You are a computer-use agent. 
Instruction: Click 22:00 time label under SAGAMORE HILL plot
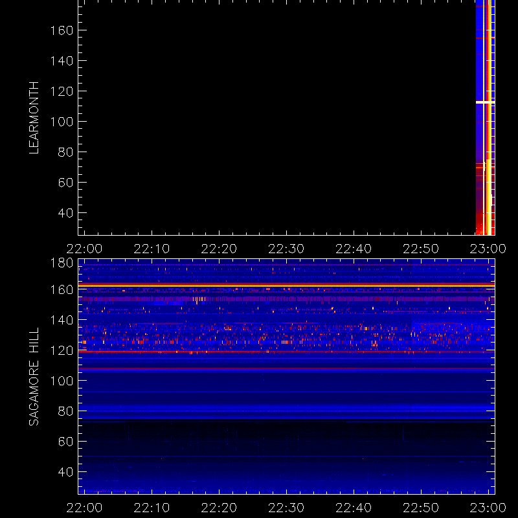[x=85, y=508]
